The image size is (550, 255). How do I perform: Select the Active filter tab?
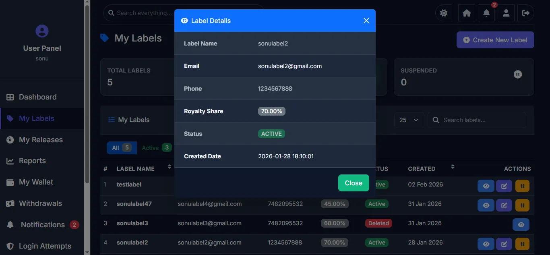click(x=157, y=148)
